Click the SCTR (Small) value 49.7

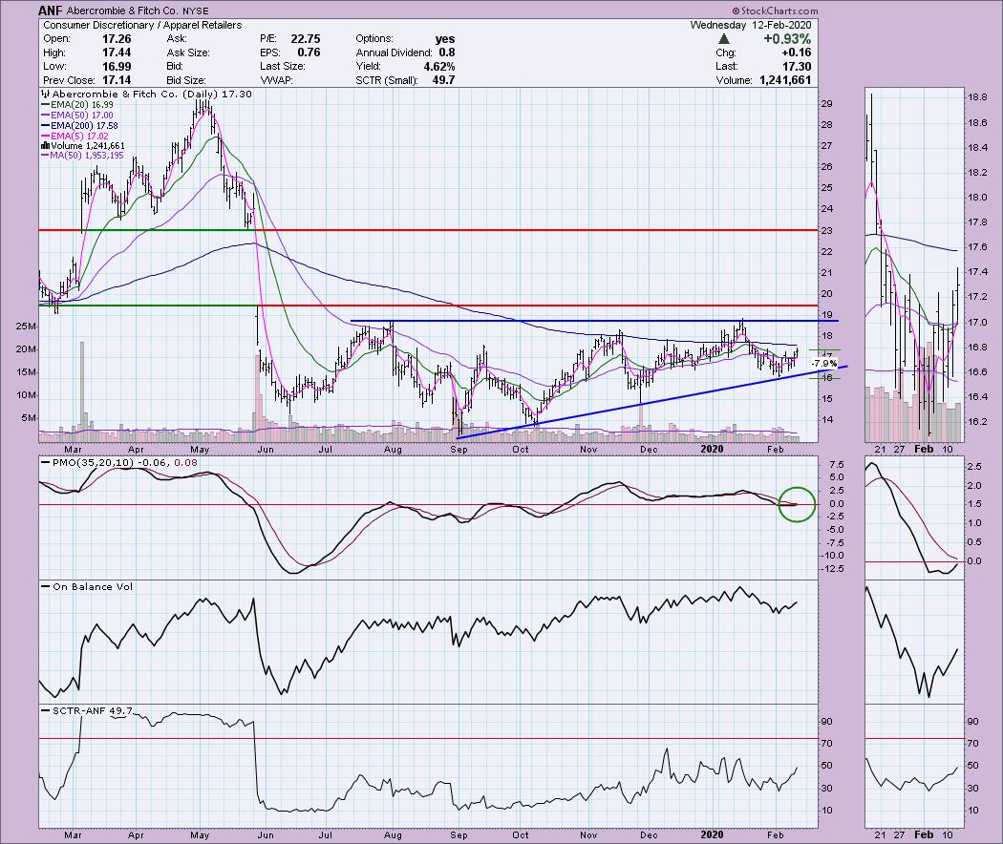tap(443, 80)
